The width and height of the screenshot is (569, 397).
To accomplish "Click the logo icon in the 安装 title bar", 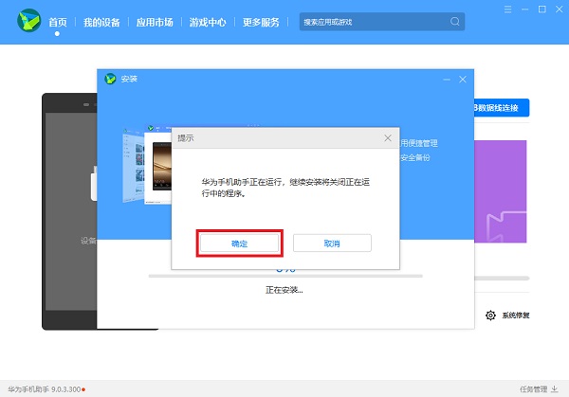I will [110, 79].
